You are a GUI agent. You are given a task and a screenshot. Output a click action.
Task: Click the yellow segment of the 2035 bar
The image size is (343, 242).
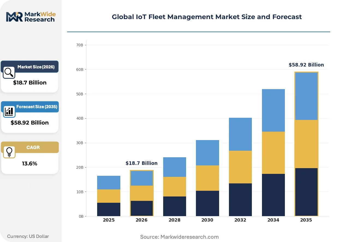[x=306, y=144]
